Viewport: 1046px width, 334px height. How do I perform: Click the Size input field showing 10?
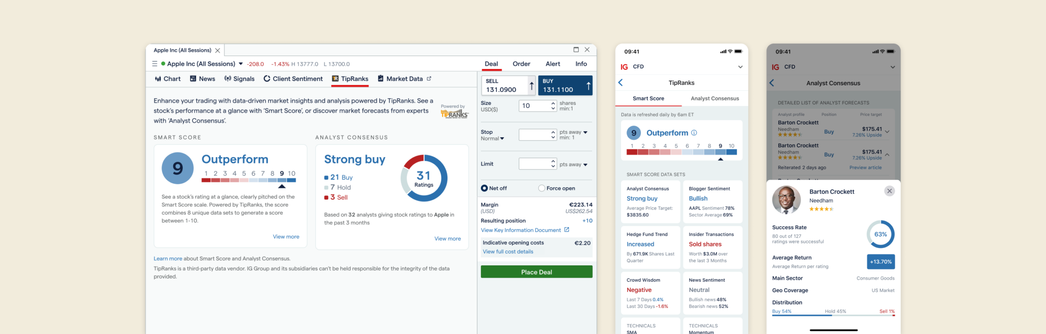(x=538, y=106)
